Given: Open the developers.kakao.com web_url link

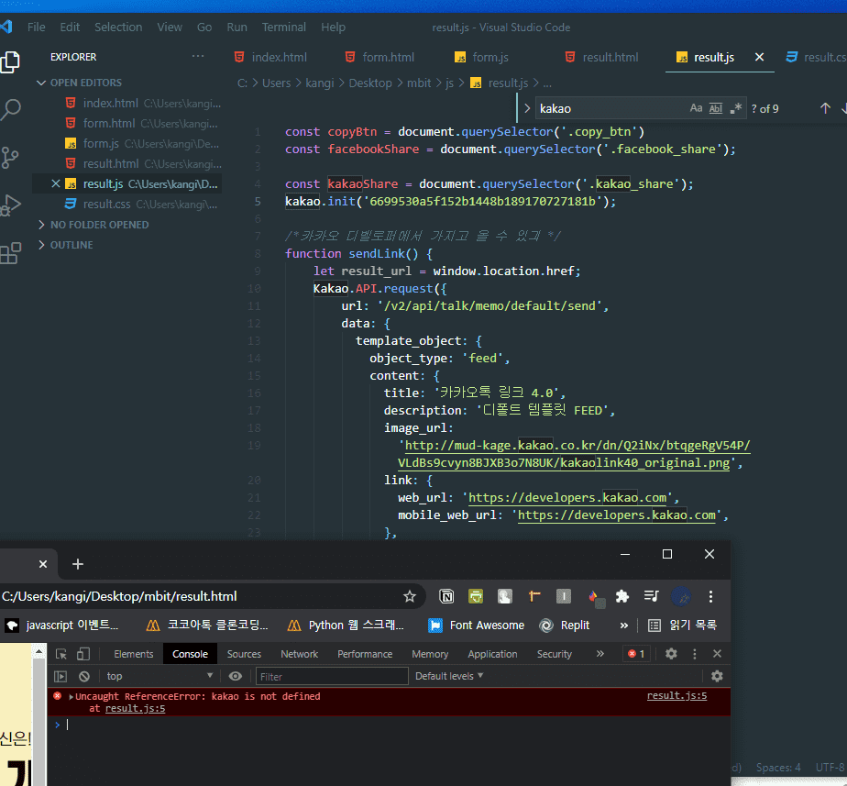Looking at the screenshot, I should click(x=567, y=498).
